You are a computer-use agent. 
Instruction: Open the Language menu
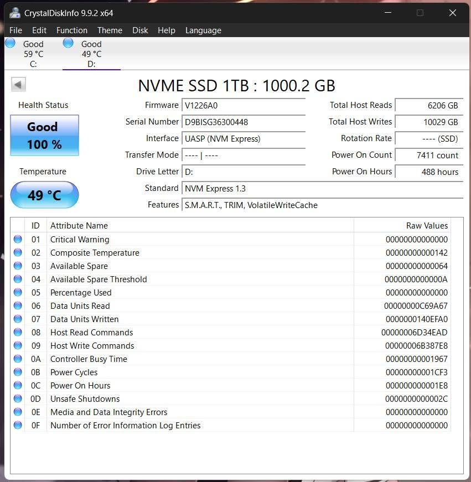(203, 30)
